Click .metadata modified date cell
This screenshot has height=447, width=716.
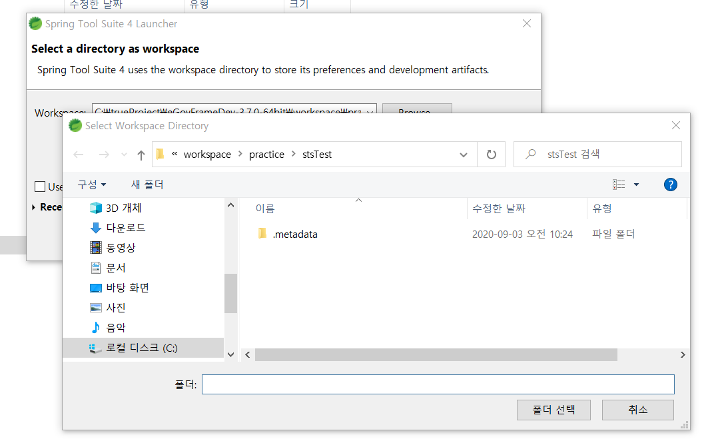click(x=522, y=234)
